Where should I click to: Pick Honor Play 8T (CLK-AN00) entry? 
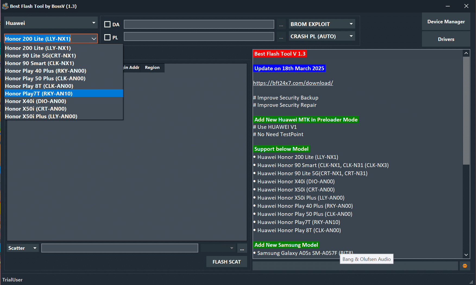pyautogui.click(x=64, y=86)
